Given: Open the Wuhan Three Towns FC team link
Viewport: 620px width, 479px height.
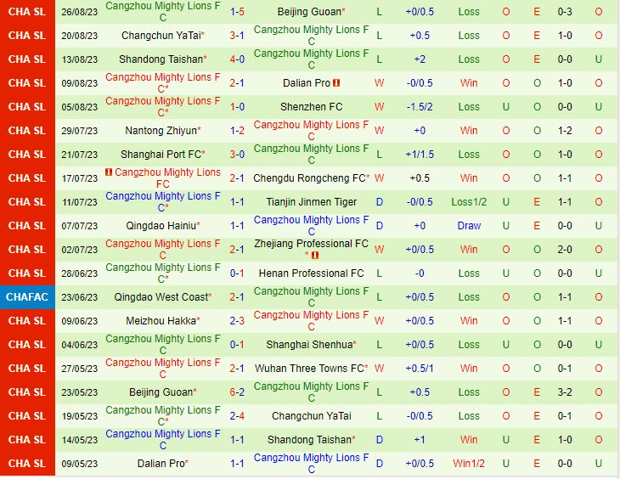Looking at the screenshot, I should [309, 369].
